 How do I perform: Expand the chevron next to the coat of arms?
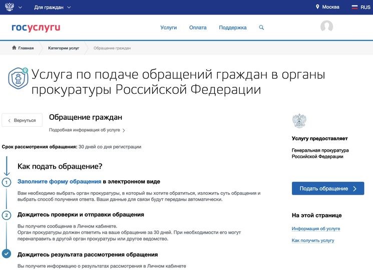pyautogui.click(x=20, y=7)
